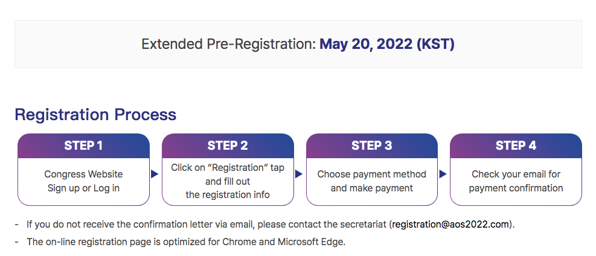The height and width of the screenshot is (256, 596).
Task: Click the May 20, 2022 (KST) date text
Action: [x=387, y=44]
